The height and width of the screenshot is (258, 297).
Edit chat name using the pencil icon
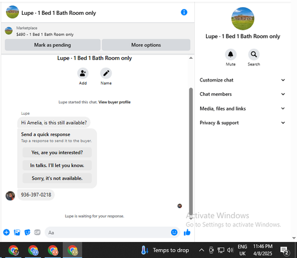pyautogui.click(x=106, y=73)
